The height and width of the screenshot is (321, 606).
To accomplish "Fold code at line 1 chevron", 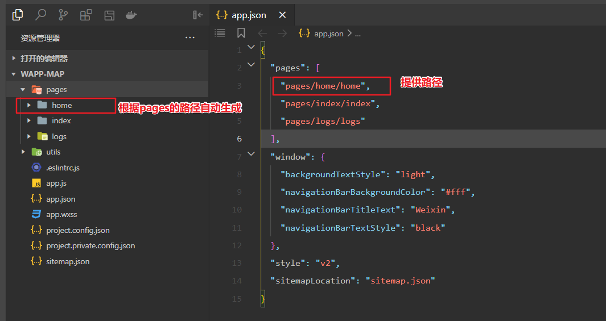I will point(251,47).
